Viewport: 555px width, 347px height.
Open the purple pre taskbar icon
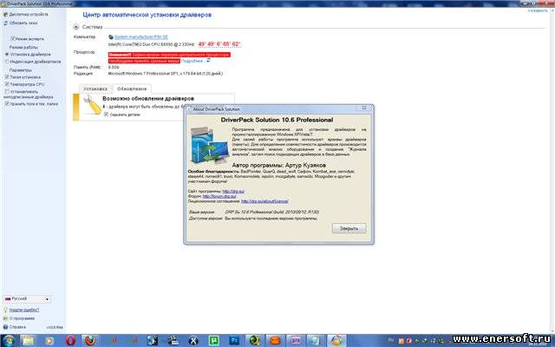tap(295, 341)
